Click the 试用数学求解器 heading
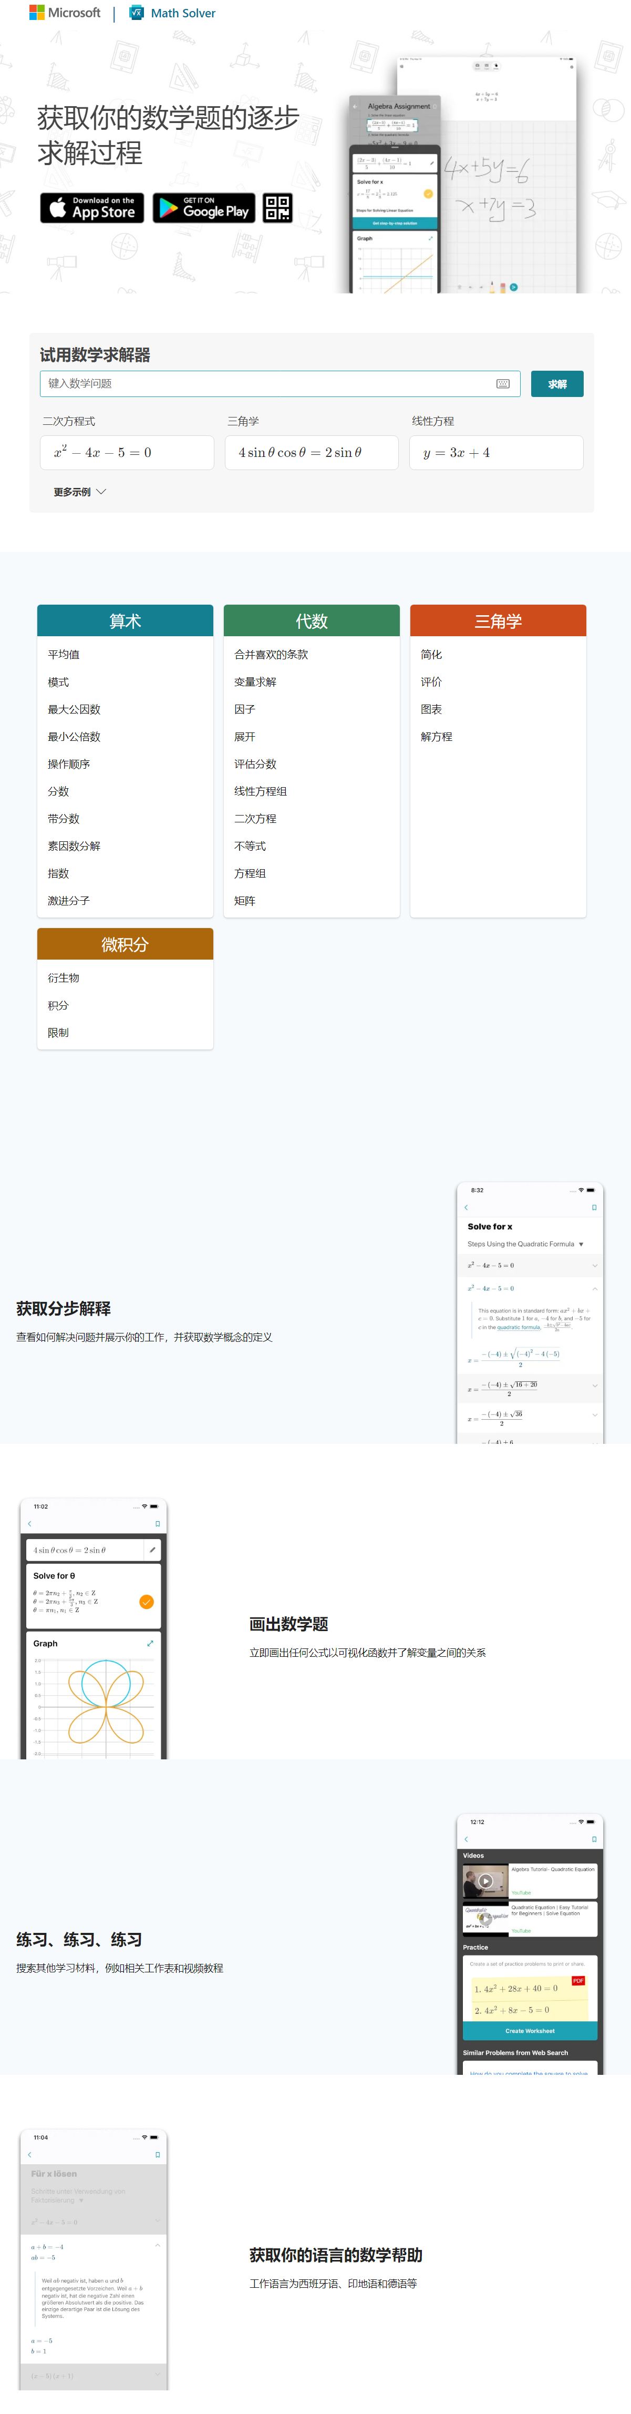 coord(95,355)
